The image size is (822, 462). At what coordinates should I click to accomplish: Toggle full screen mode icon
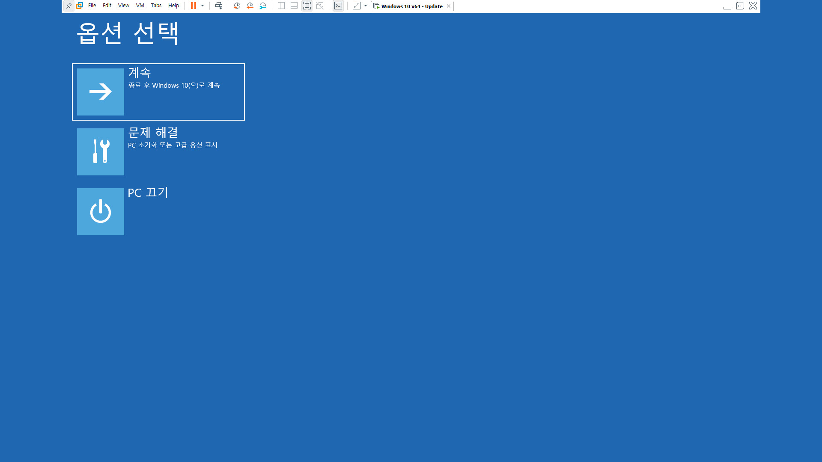[307, 6]
